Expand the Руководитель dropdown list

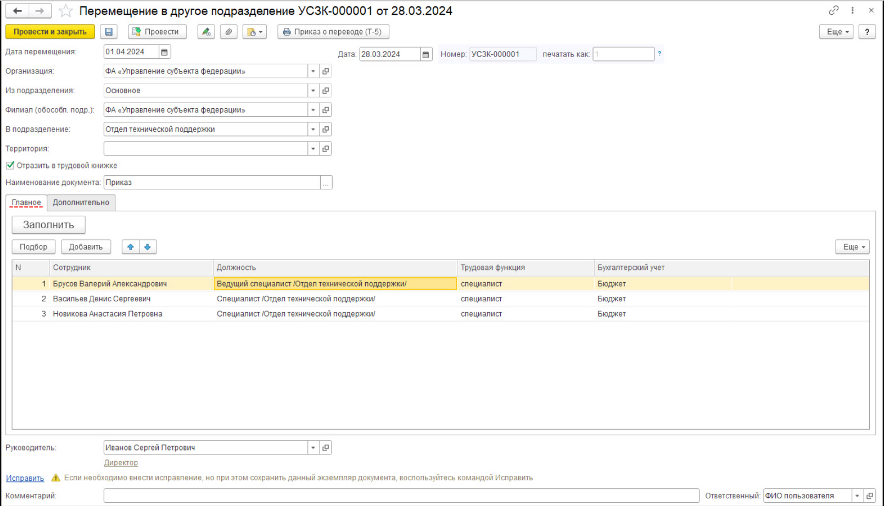(x=313, y=448)
